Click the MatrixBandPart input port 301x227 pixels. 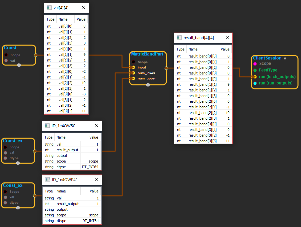(133, 67)
